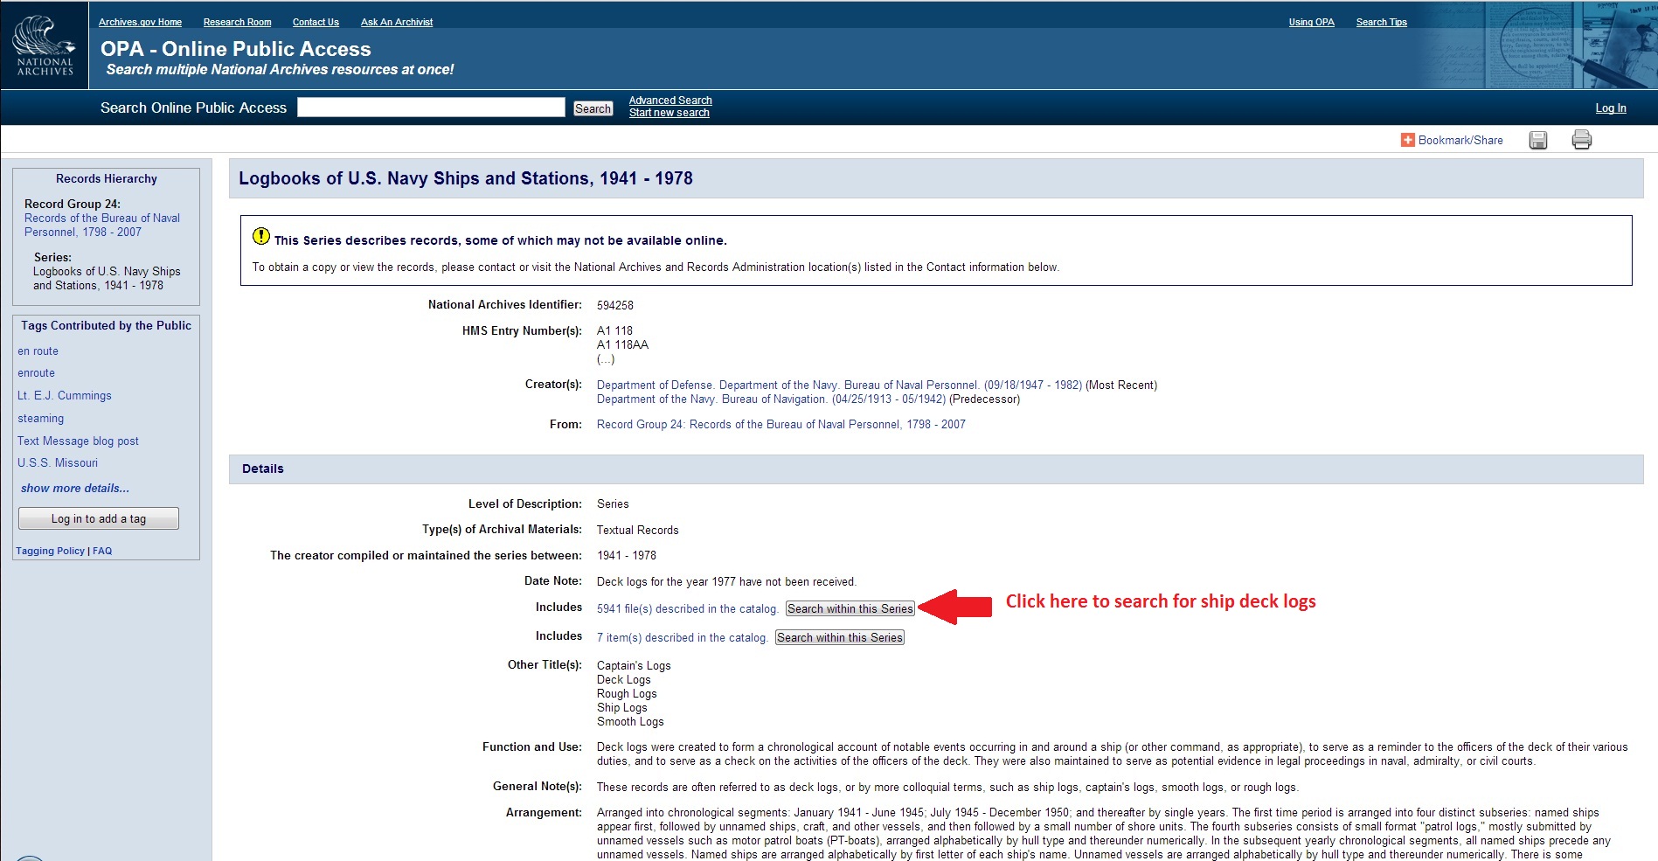Image resolution: width=1658 pixels, height=861 pixels.
Task: Click 'Log in to add a tag' button
Action: click(99, 518)
